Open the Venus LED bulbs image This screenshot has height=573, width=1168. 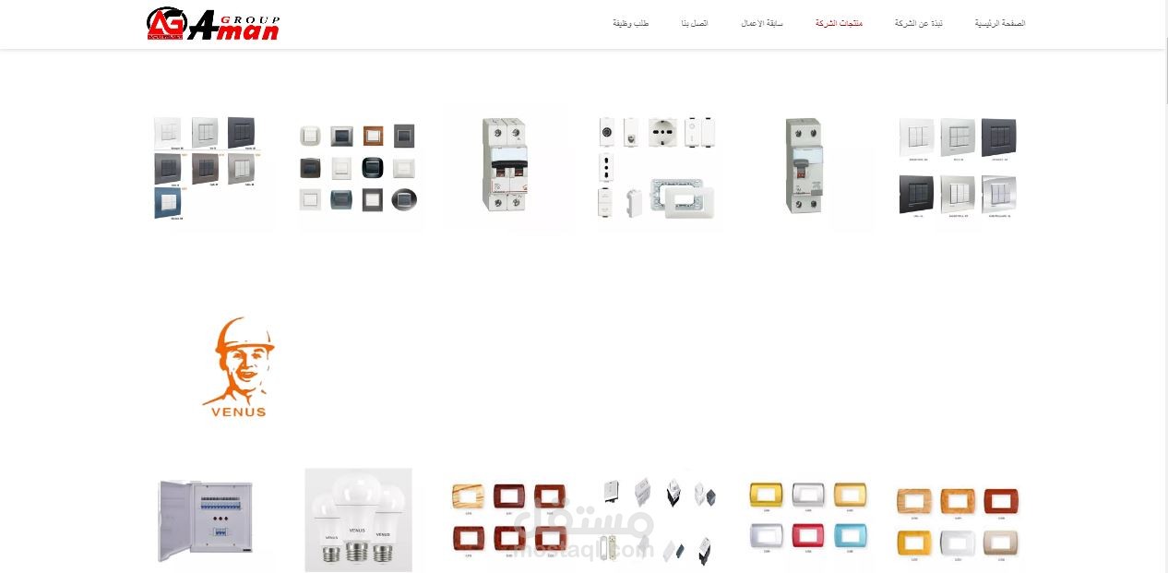click(x=359, y=520)
